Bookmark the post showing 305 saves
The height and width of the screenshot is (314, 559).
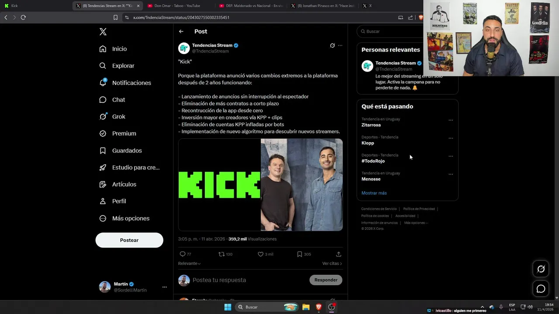[x=304, y=254]
